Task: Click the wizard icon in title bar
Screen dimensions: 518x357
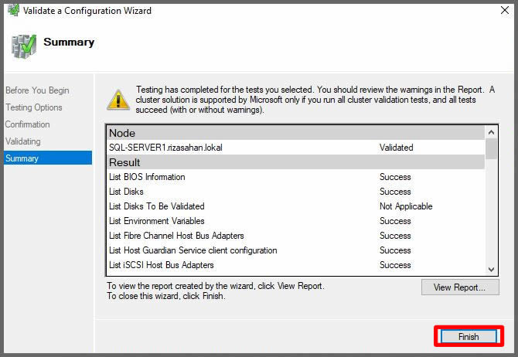Action: pos(13,11)
